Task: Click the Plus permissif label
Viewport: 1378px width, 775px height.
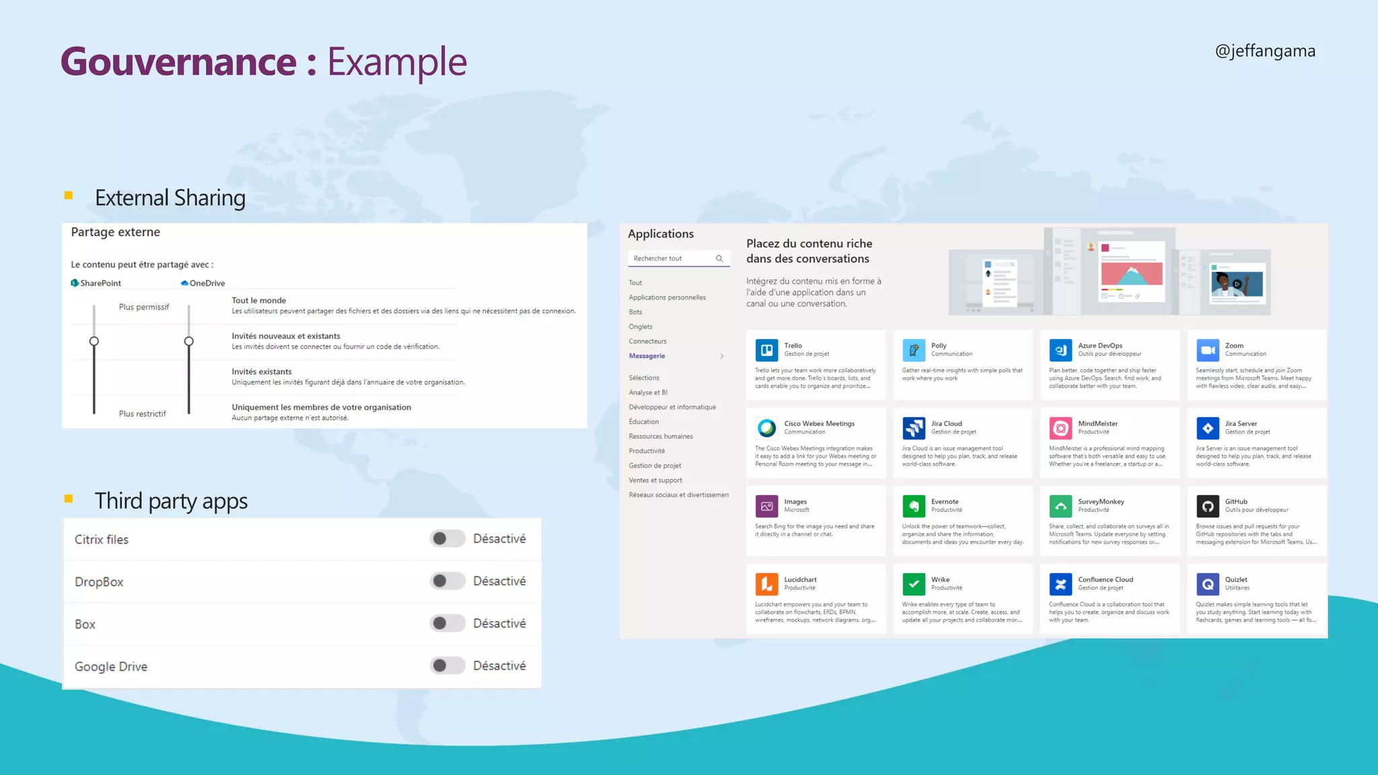Action: click(144, 307)
